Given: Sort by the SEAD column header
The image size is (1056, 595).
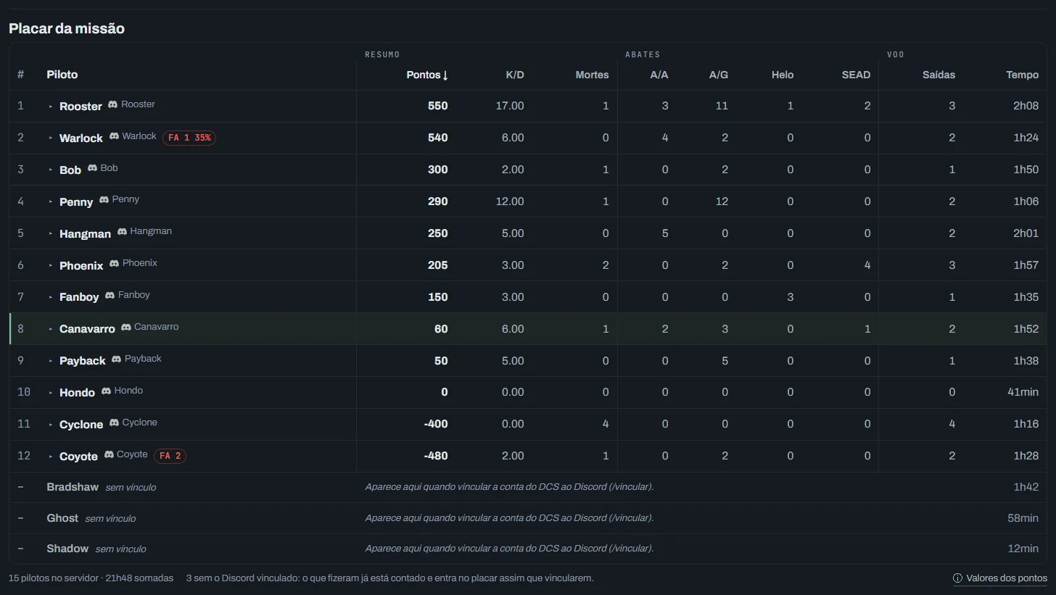Looking at the screenshot, I should click(856, 75).
